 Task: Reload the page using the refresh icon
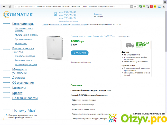15,7
